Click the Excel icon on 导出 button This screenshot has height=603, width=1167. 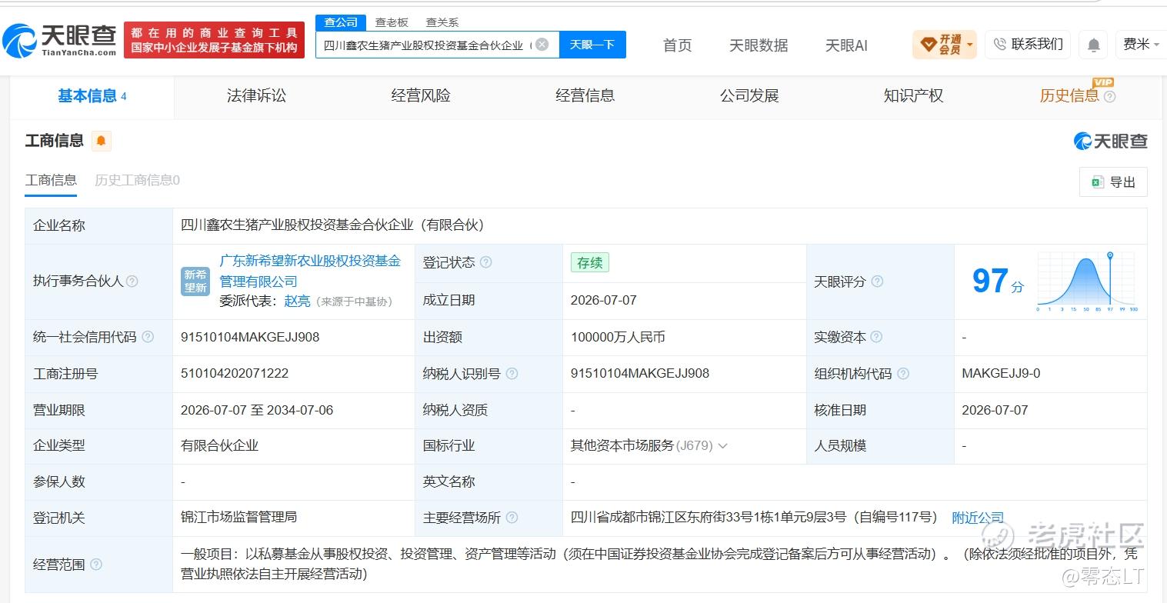coord(1098,182)
